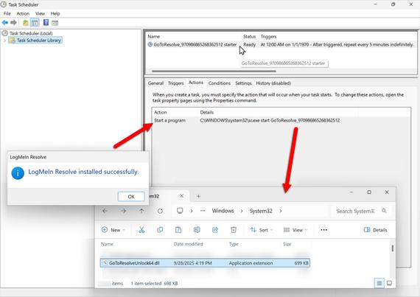Select the GoToResolveUnlock64.dll file
The height and width of the screenshot is (297, 420).
pos(205,263)
